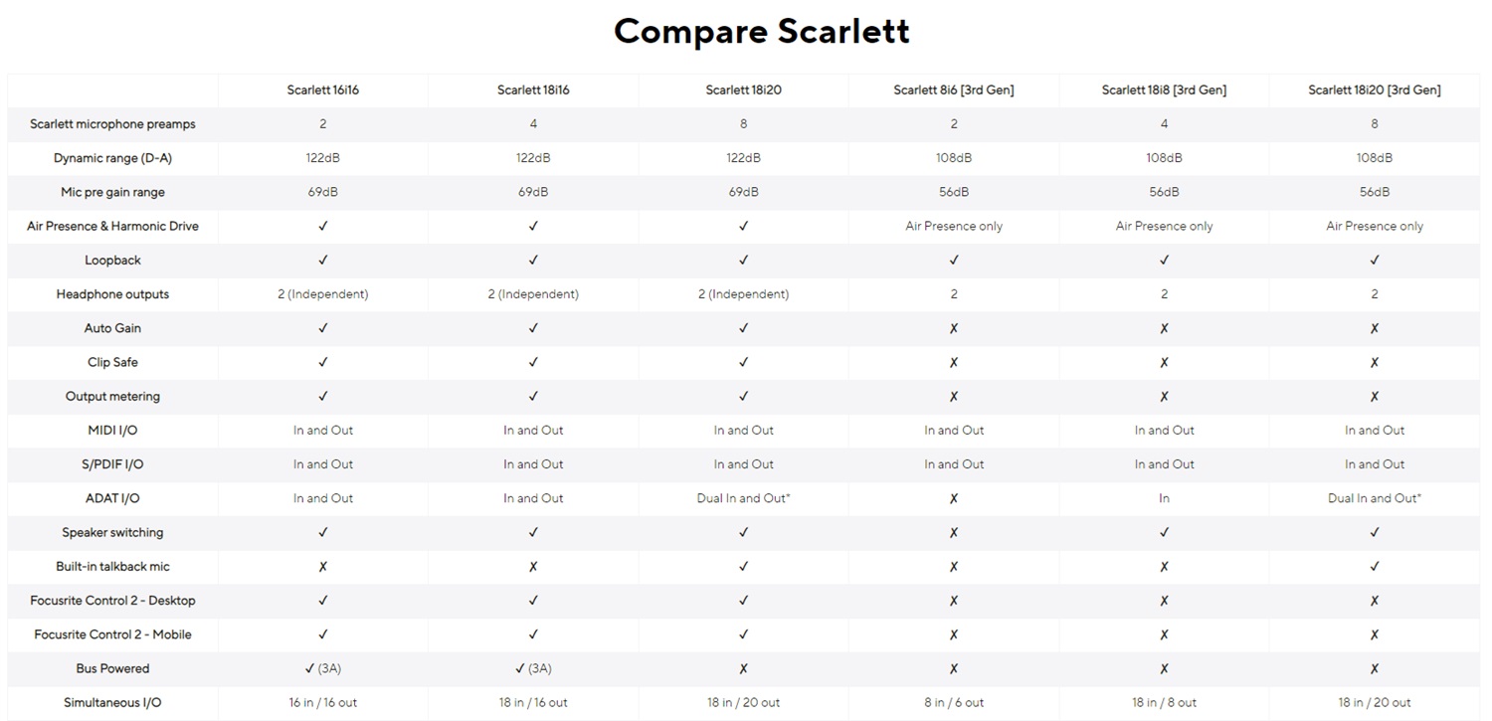Click the Focusrite Control 2 - Mobile checkmark for Scarlett 16i16

click(x=323, y=634)
